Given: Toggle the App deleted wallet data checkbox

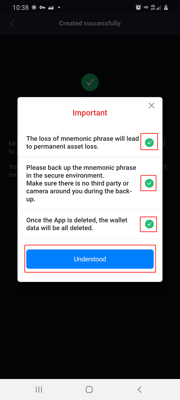Looking at the screenshot, I should pos(149,224).
